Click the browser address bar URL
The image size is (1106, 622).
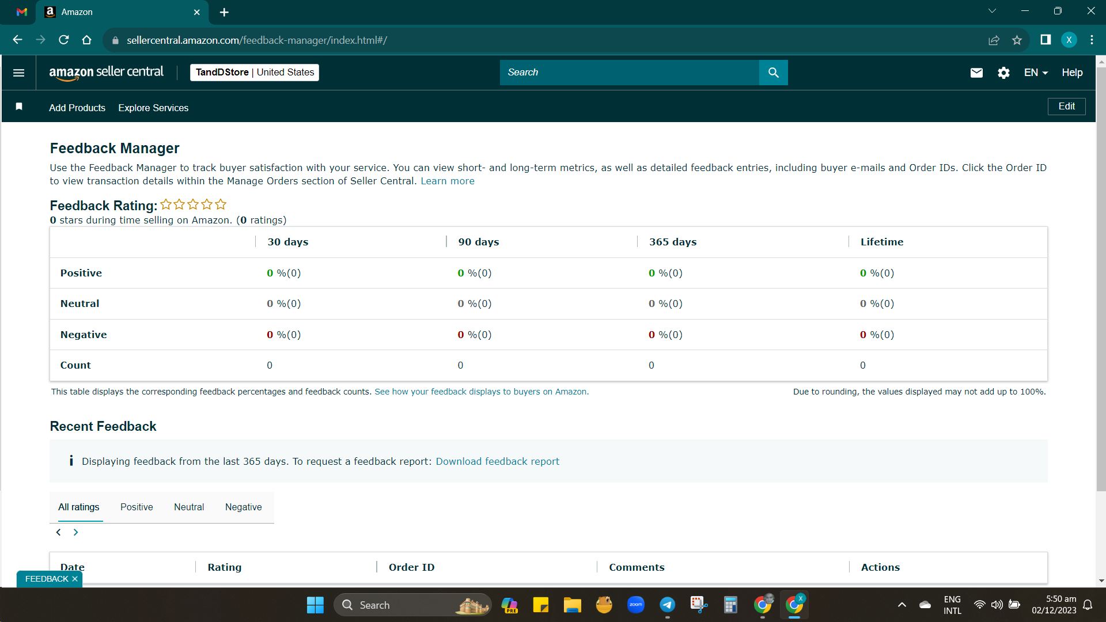click(x=257, y=40)
